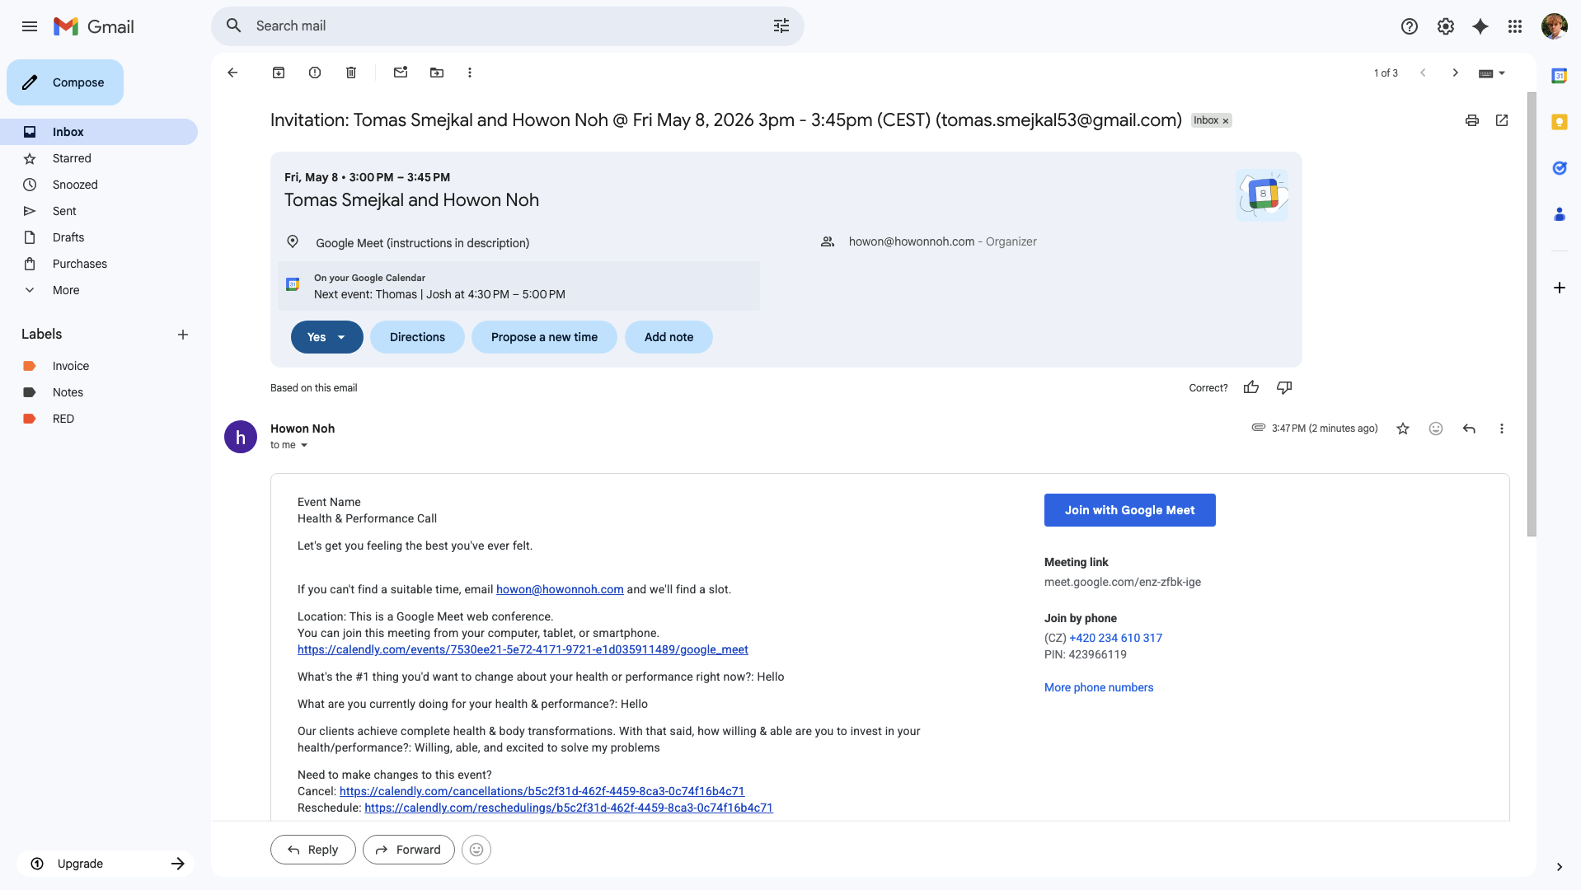This screenshot has height=890, width=1581.
Task: Report this email as spam
Action: click(315, 73)
